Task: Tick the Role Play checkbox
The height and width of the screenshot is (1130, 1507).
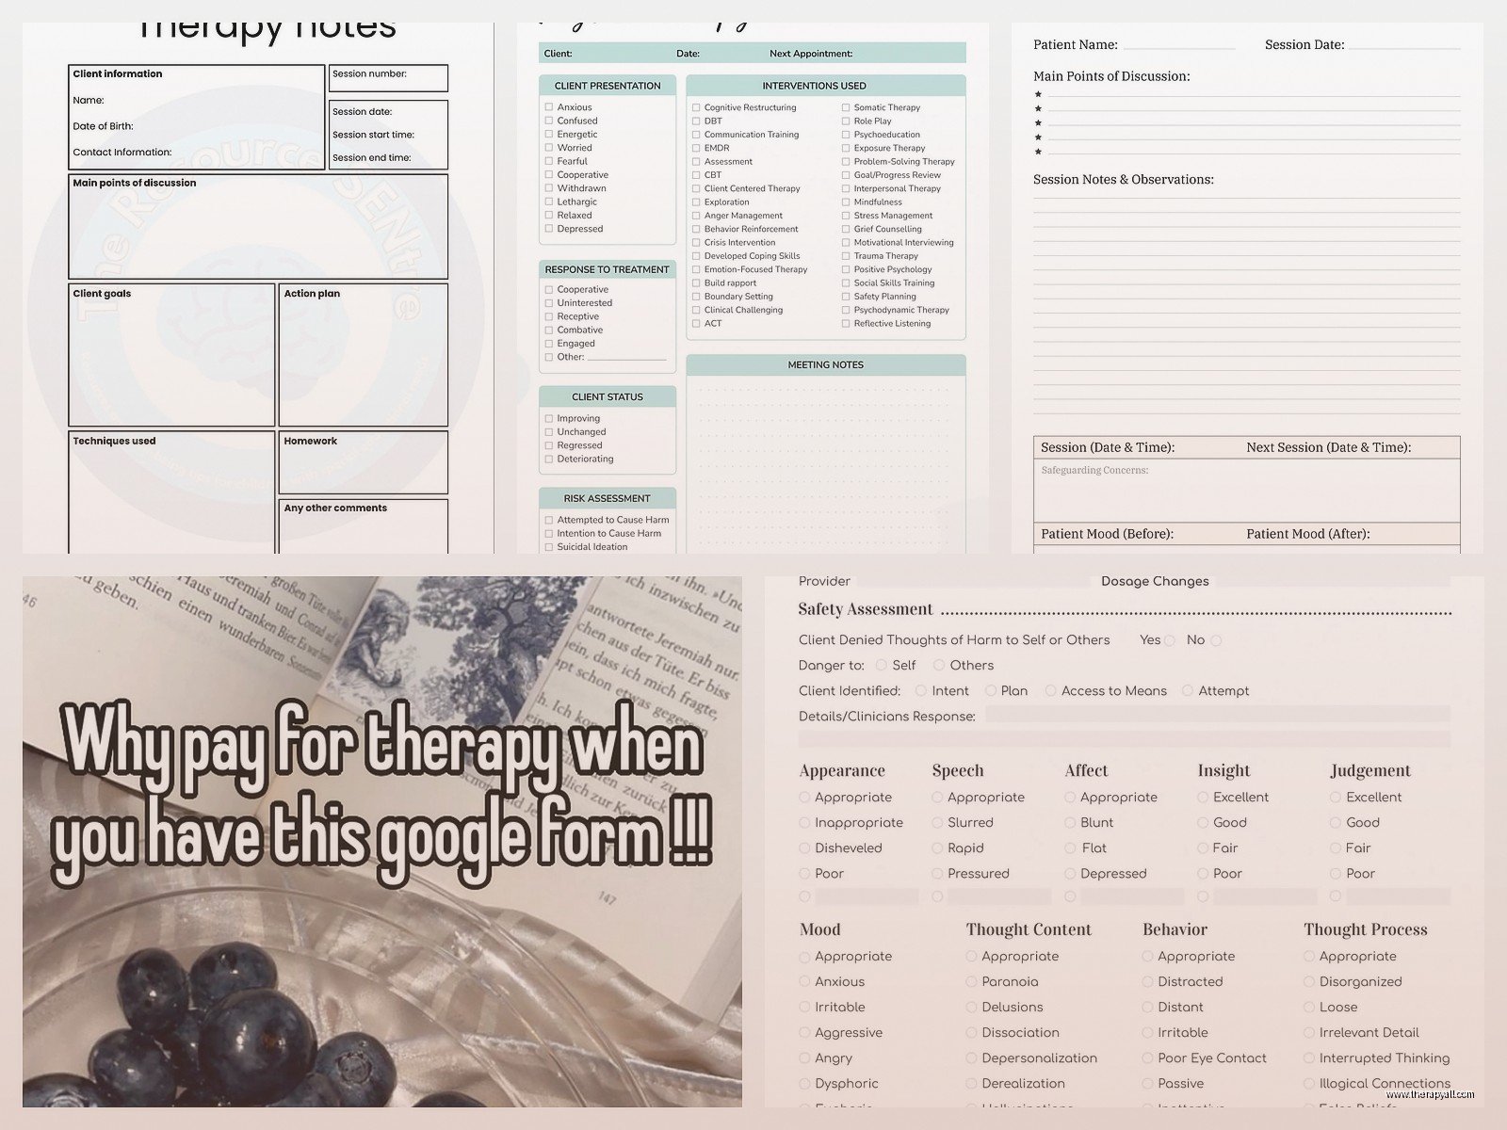Action: [846, 121]
